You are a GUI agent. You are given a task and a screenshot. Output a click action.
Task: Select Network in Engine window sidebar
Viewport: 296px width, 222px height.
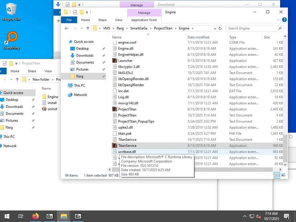(x=80, y=95)
